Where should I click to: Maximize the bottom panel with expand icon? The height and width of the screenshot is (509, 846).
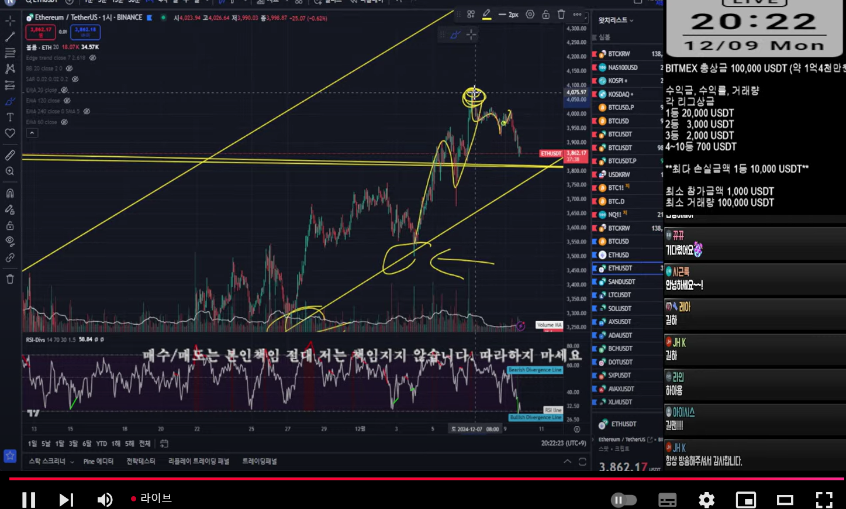[582, 462]
